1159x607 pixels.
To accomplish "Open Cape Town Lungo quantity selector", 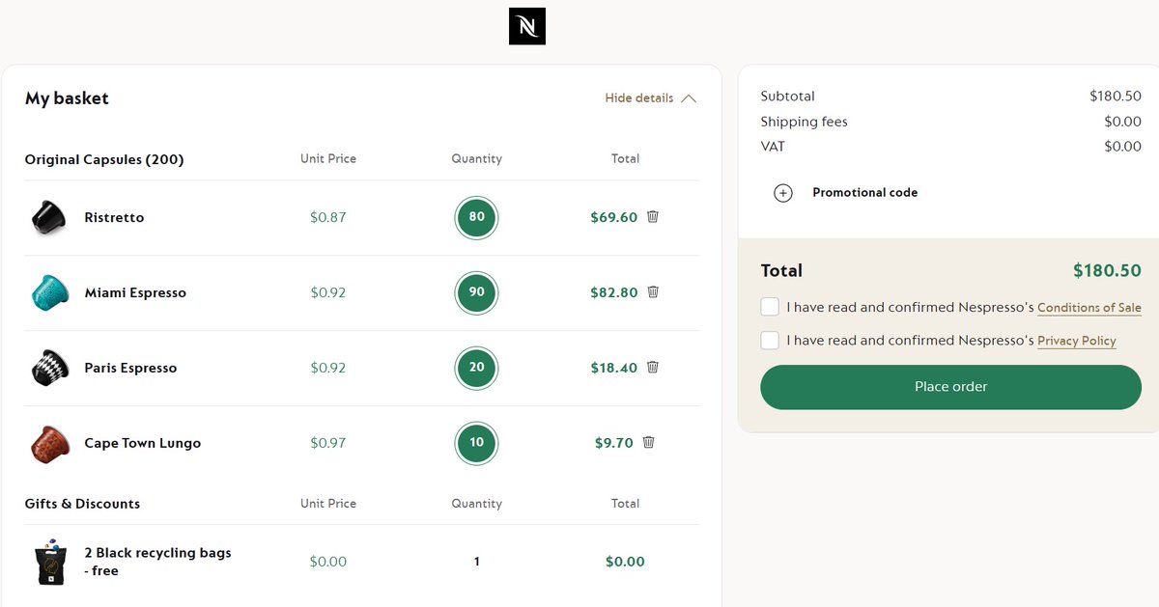I will click(477, 443).
